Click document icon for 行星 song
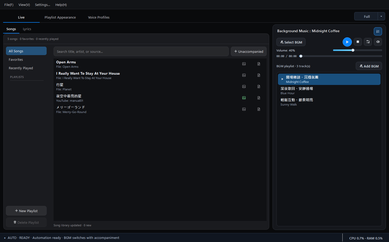Image resolution: width=389 pixels, height=242 pixels. [259, 87]
